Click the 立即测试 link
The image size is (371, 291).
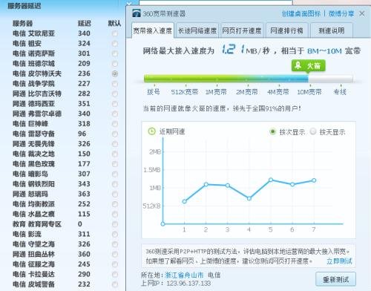(x=339, y=261)
